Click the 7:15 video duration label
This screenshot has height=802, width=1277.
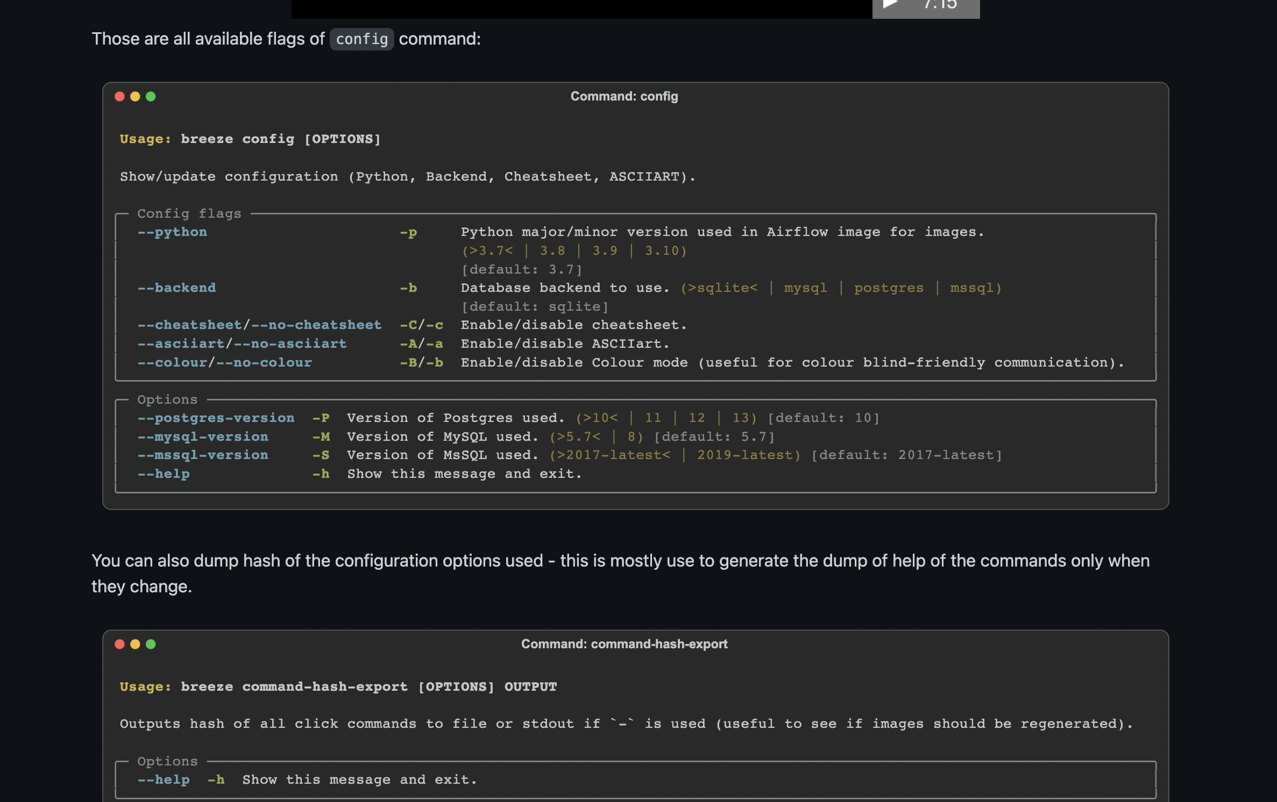pyautogui.click(x=940, y=4)
